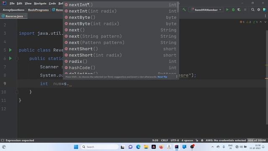Open Task View from the taskbar
The image size is (268, 151).
[123, 147]
